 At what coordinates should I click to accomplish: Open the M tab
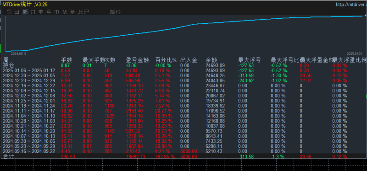tap(65, 12)
